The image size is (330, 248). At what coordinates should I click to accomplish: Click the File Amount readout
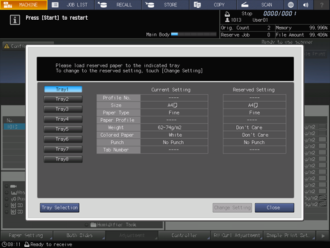pos(302,35)
